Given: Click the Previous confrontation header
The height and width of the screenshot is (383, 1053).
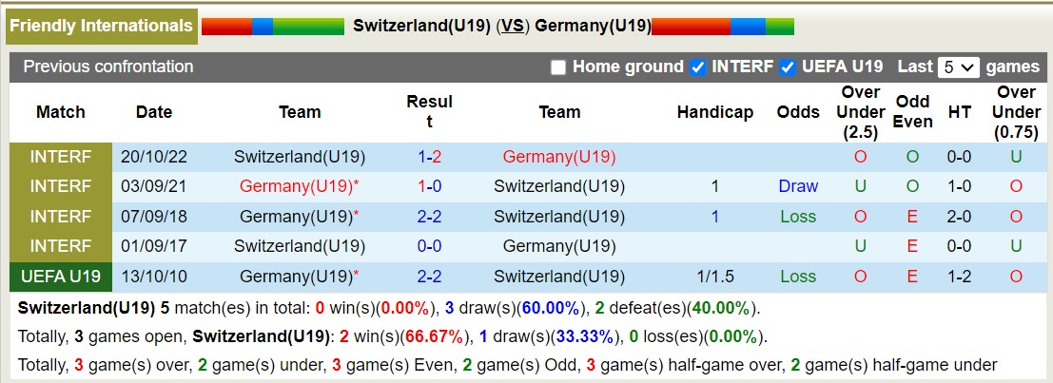Looking at the screenshot, I should pos(108,67).
